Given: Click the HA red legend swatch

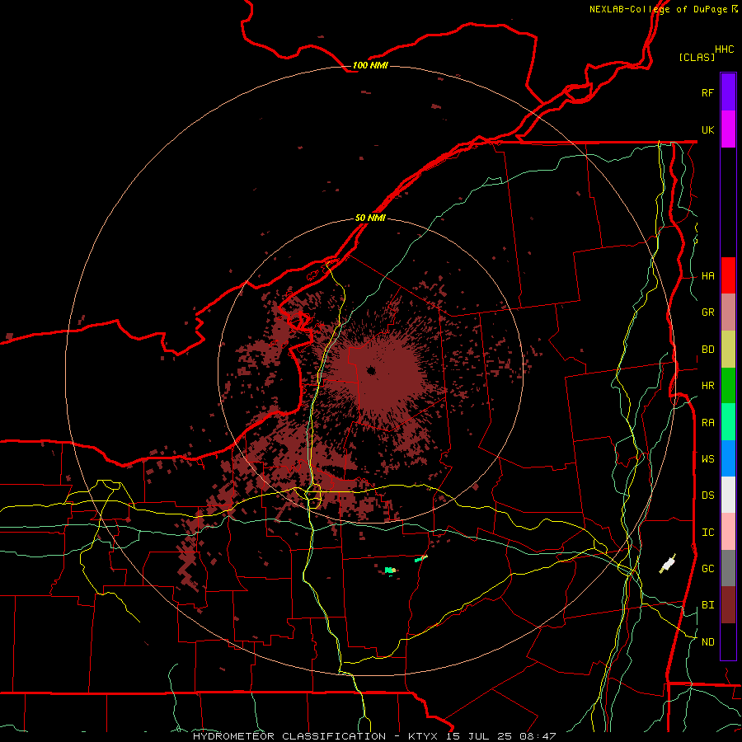Looking at the screenshot, I should pyautogui.click(x=728, y=275).
